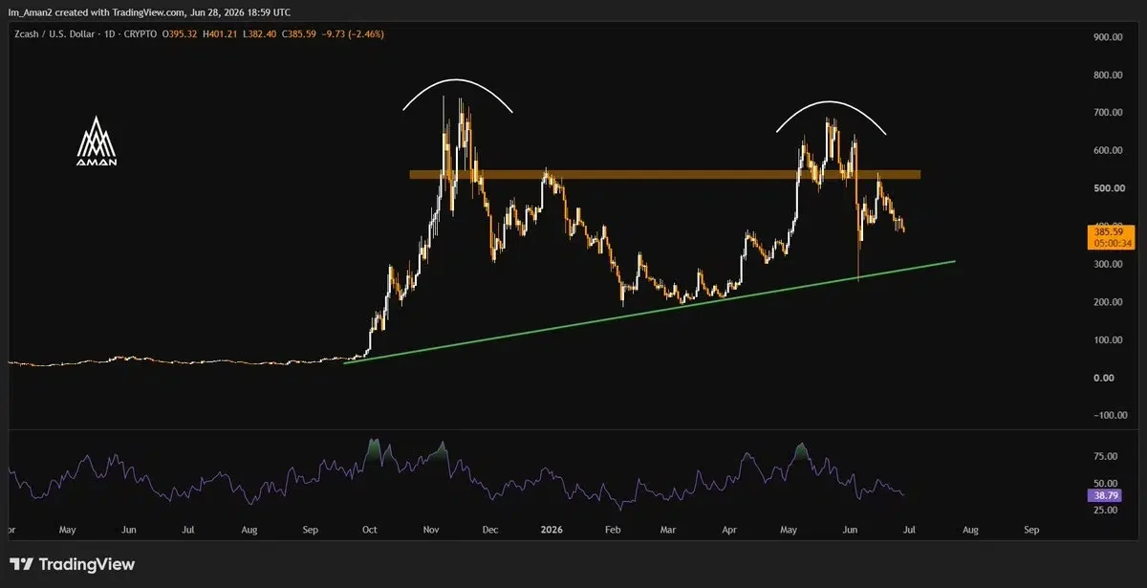Click the 800.00 price axis label
This screenshot has width=1147, height=588.
point(1107,76)
